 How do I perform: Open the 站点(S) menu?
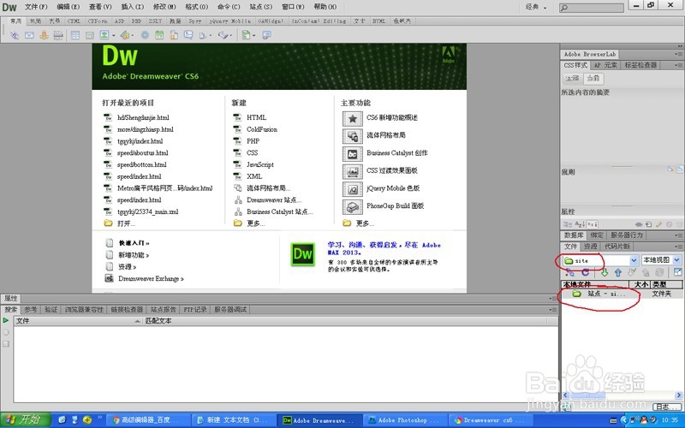261,7
